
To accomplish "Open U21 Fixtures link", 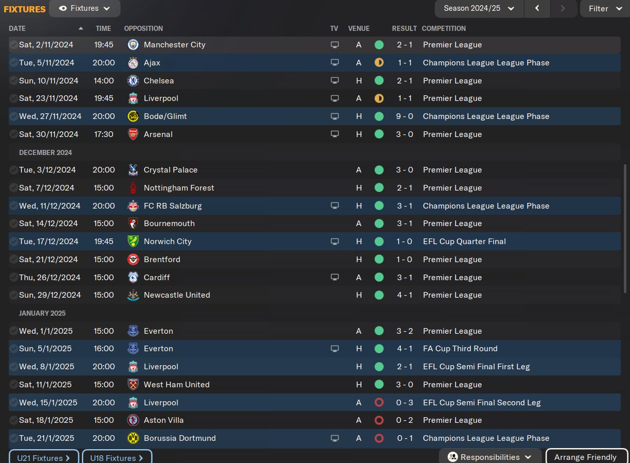I will coord(44,457).
